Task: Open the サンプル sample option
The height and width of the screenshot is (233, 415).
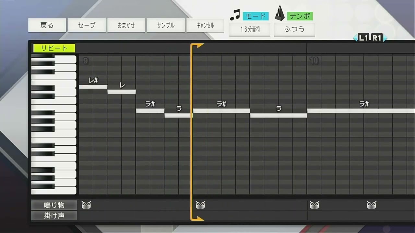Action: point(166,25)
